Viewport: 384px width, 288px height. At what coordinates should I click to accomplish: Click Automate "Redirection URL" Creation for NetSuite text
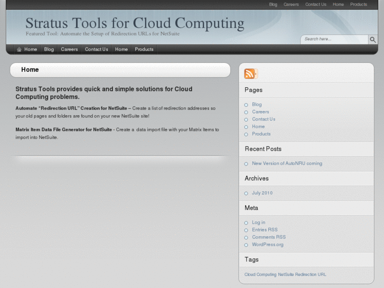pos(71,108)
